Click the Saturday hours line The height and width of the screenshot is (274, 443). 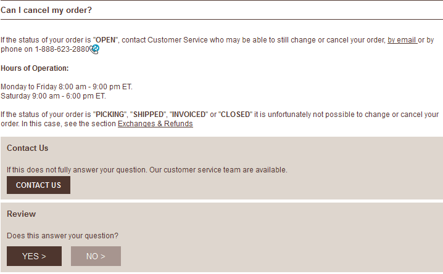pos(53,96)
